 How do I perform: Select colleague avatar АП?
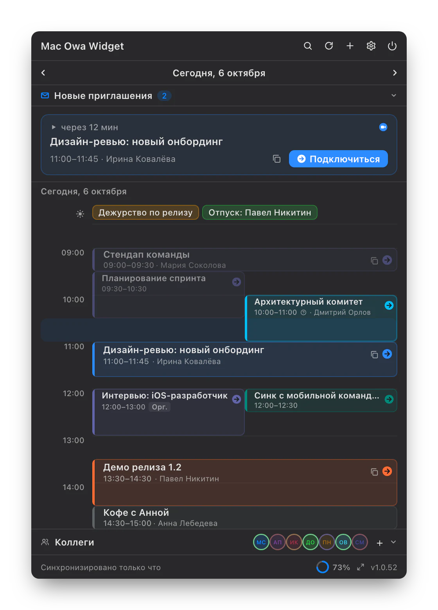[x=278, y=542]
